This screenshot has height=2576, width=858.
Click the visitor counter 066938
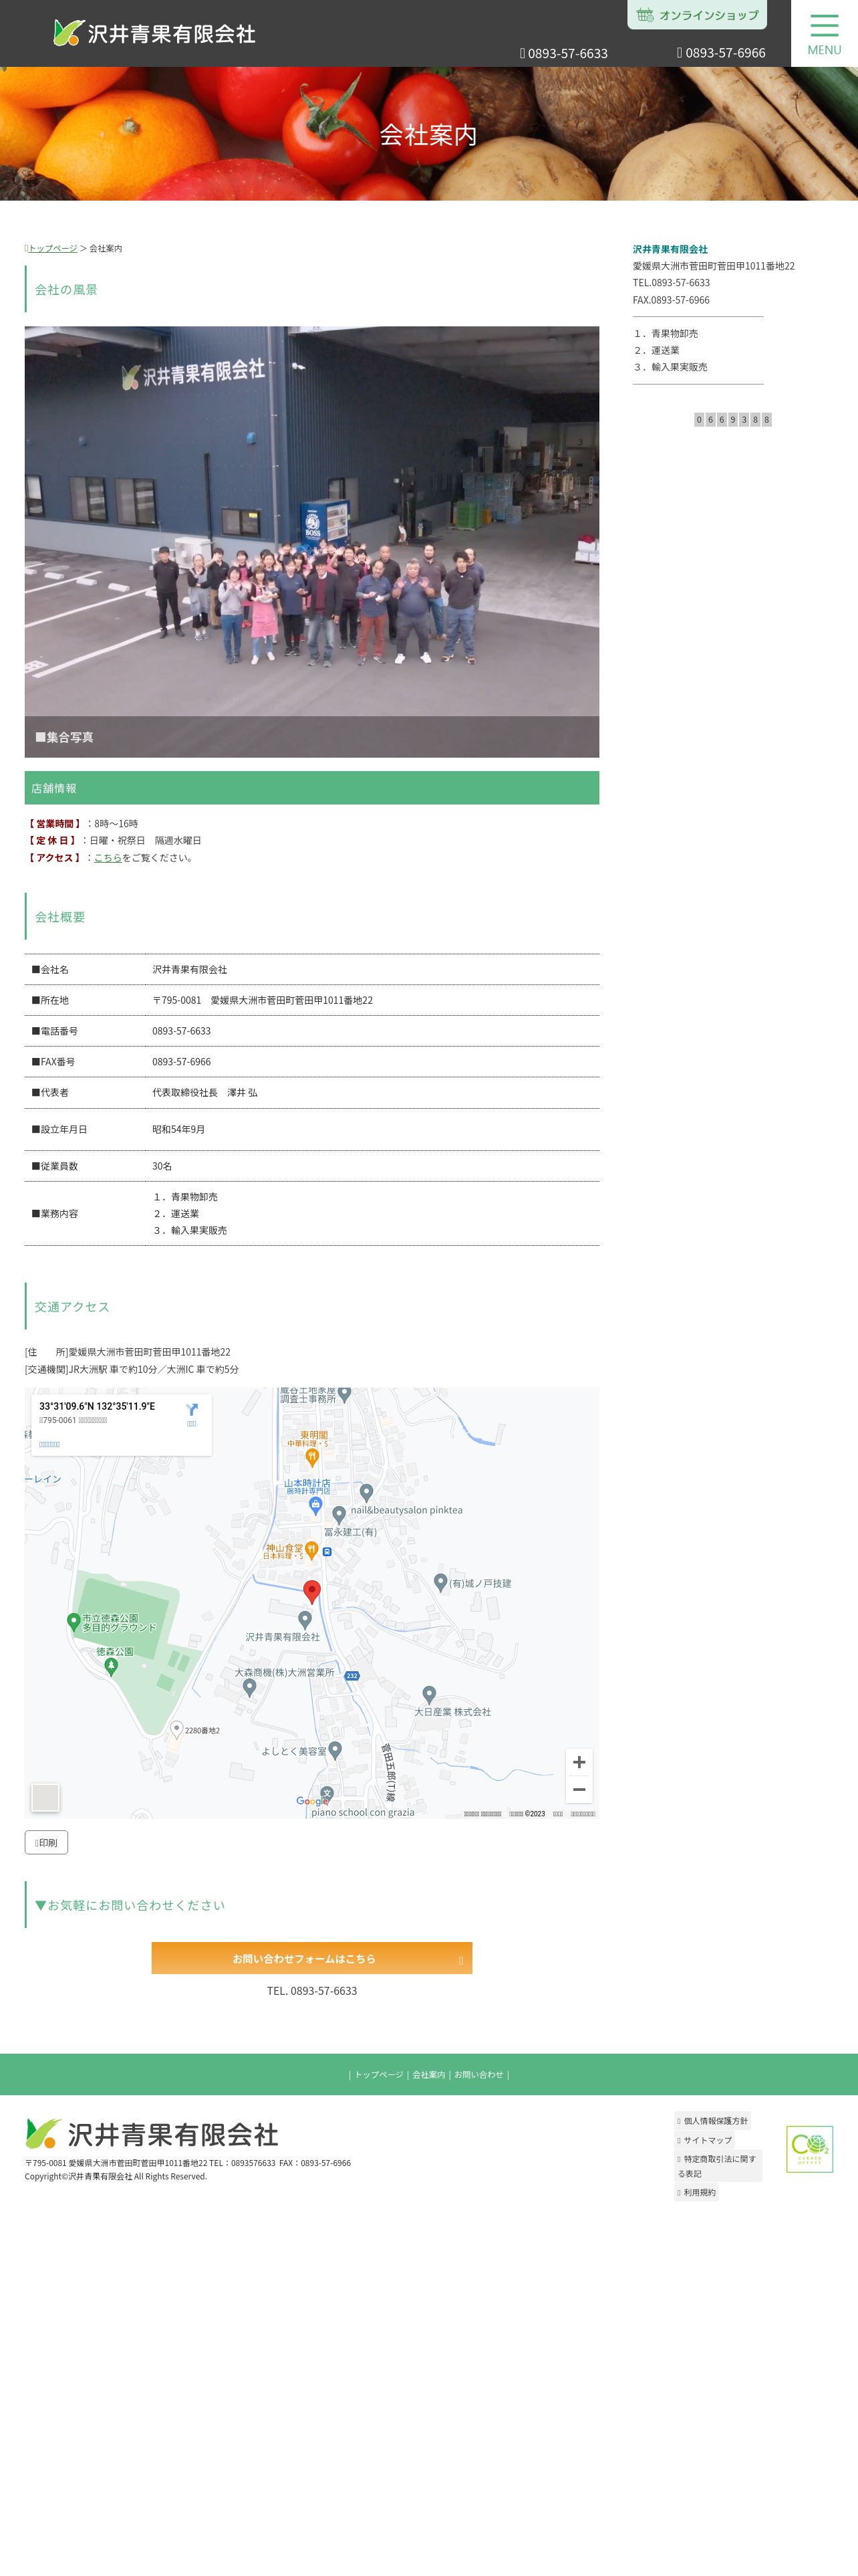(x=733, y=419)
